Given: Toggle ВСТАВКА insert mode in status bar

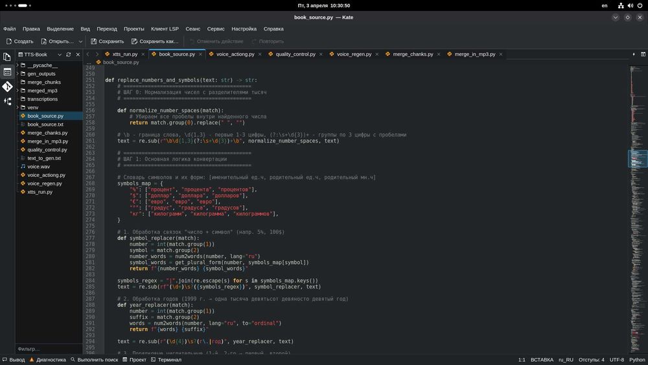Looking at the screenshot, I should (542, 360).
